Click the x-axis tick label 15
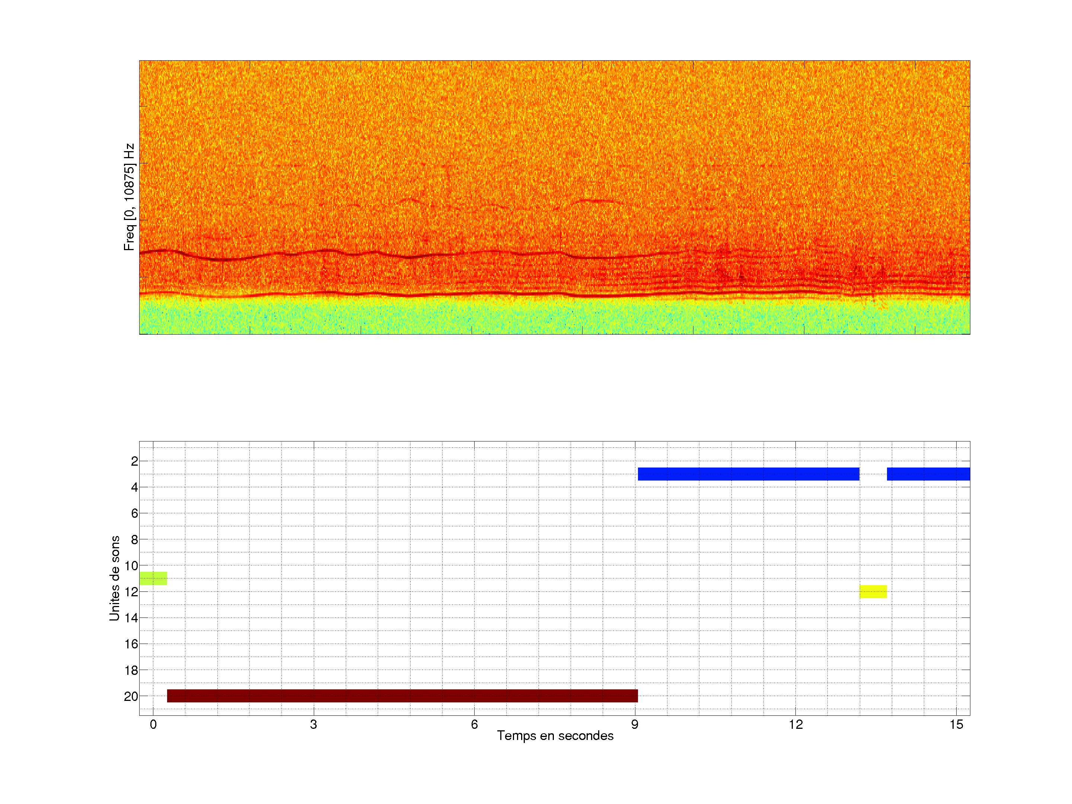This screenshot has width=1072, height=804. click(x=956, y=724)
